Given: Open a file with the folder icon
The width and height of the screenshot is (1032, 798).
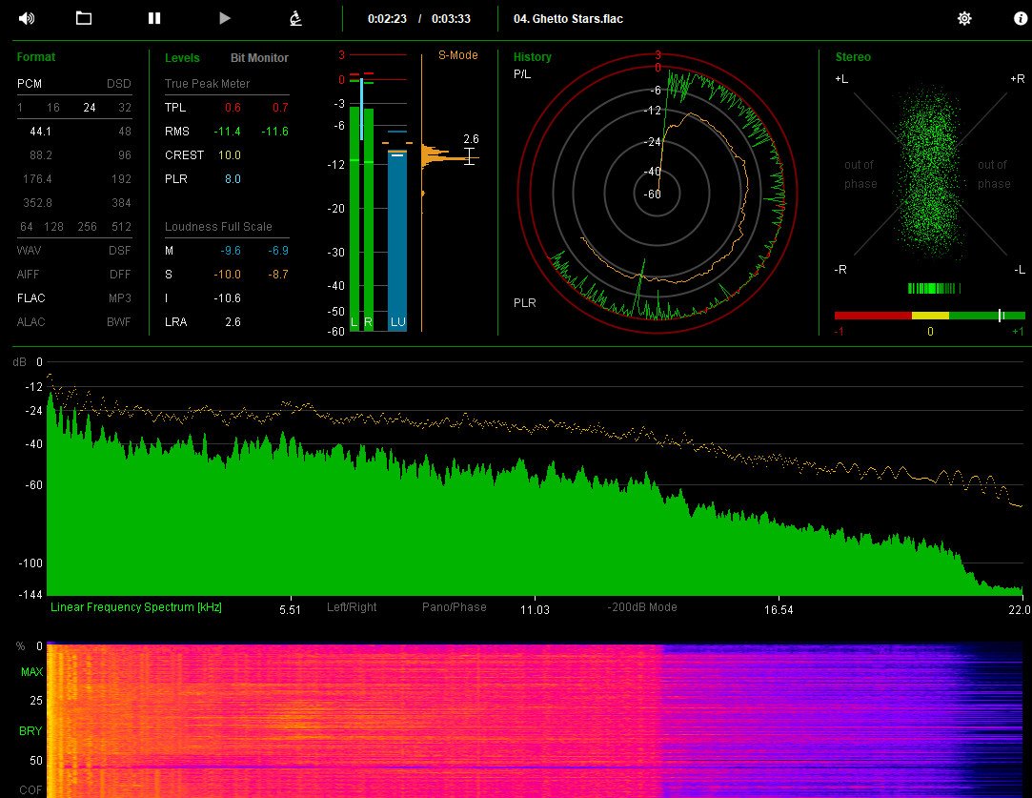Looking at the screenshot, I should click(x=84, y=18).
